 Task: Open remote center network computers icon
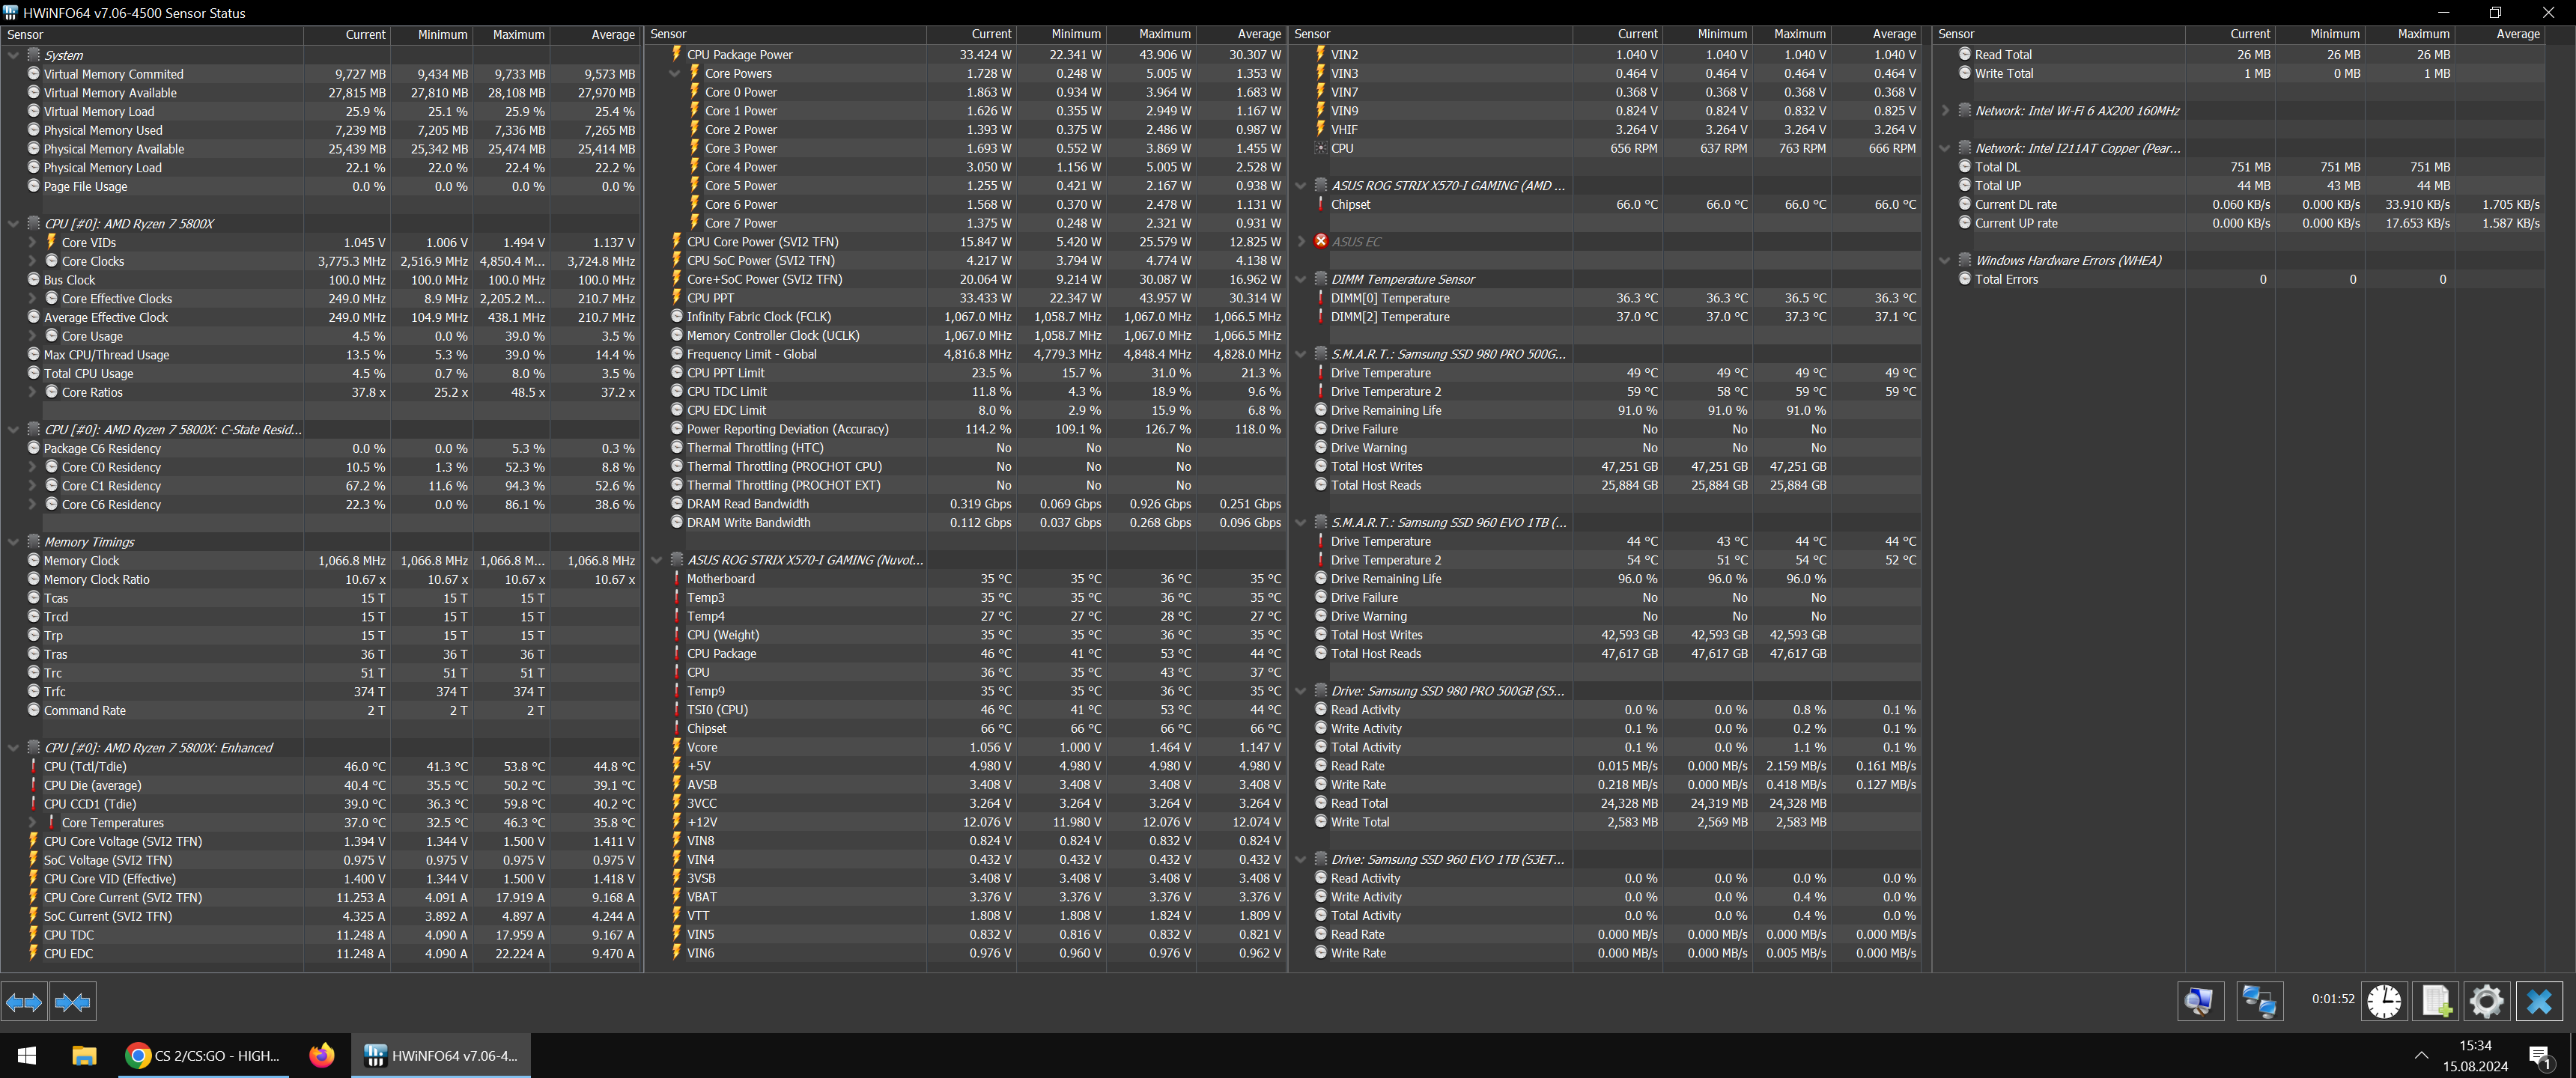point(2259,1001)
